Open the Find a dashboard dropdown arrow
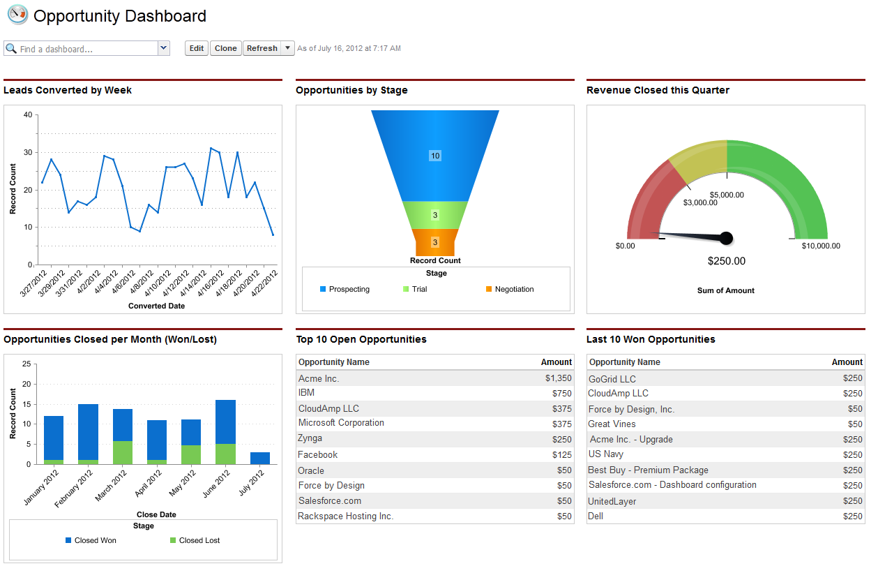The image size is (878, 573). [164, 48]
